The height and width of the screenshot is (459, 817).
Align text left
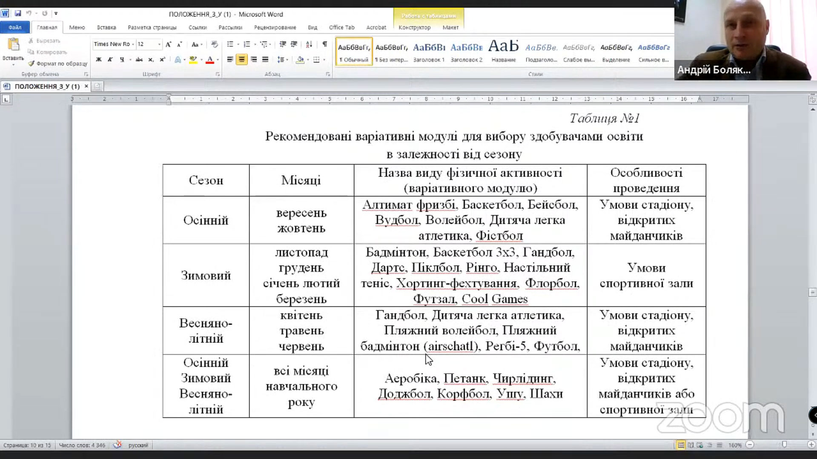tap(230, 60)
